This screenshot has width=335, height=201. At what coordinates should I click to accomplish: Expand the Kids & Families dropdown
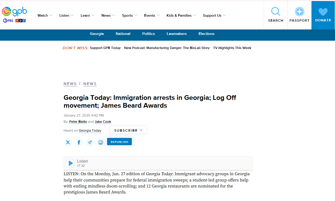[181, 15]
